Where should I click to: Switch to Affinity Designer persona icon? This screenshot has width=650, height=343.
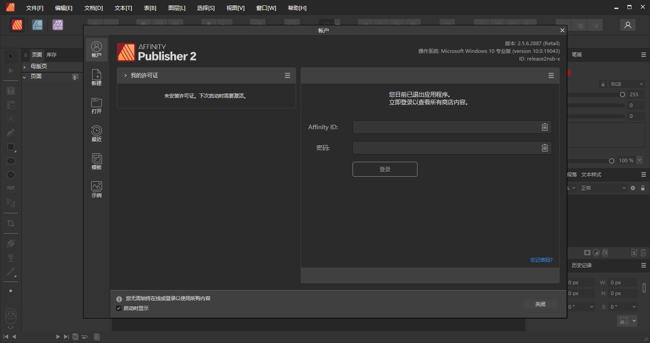(x=37, y=25)
